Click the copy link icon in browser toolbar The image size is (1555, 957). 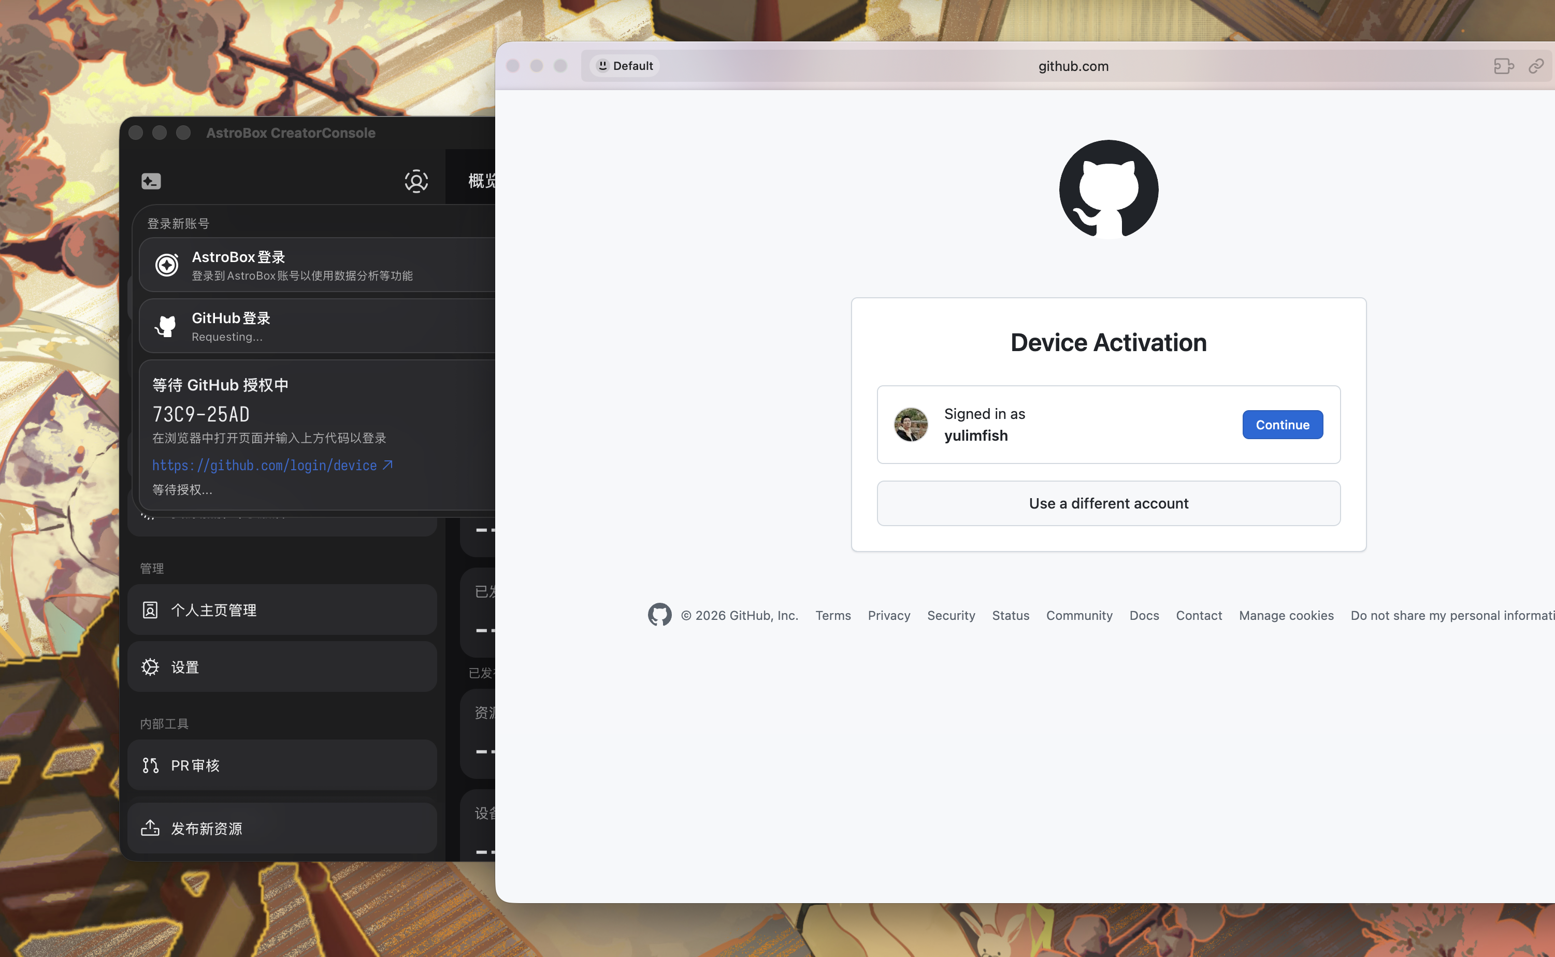pyautogui.click(x=1536, y=66)
